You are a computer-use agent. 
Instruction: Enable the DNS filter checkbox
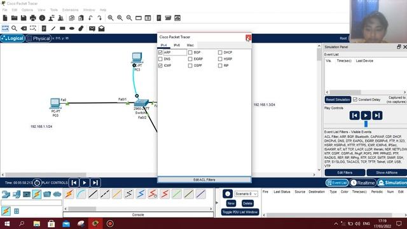pyautogui.click(x=160, y=59)
